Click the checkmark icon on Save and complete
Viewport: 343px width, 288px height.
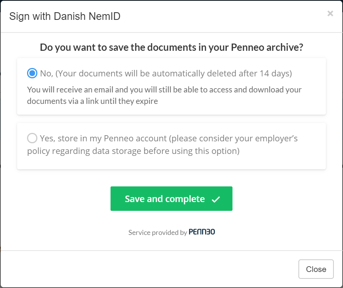point(216,199)
